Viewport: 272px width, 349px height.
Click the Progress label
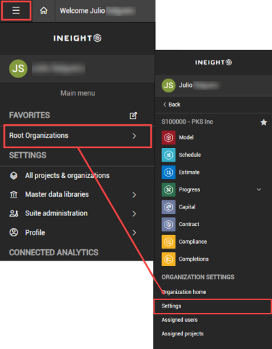point(190,189)
